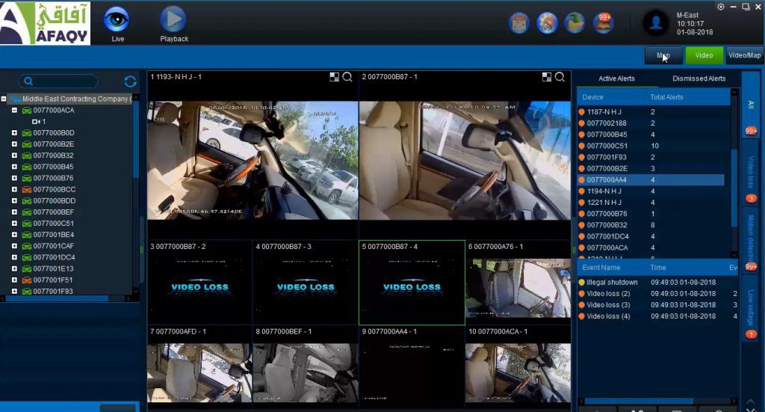Select video pane 7 0077000AFD-1
The height and width of the screenshot is (412, 765).
coord(199,366)
